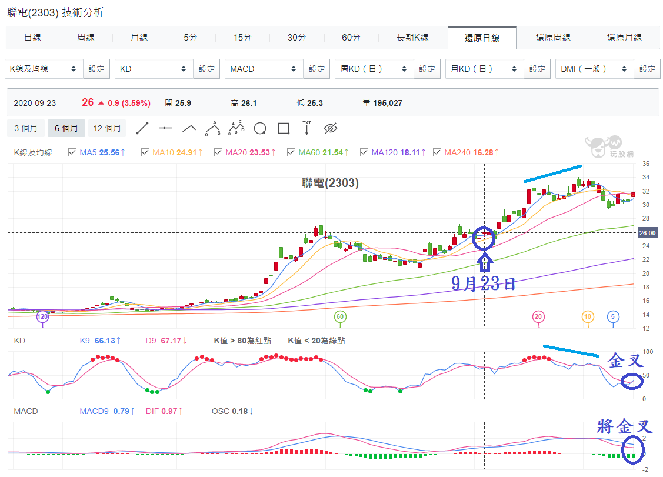
Task: Click the blue 5 moving average marker
Action: coord(613,317)
